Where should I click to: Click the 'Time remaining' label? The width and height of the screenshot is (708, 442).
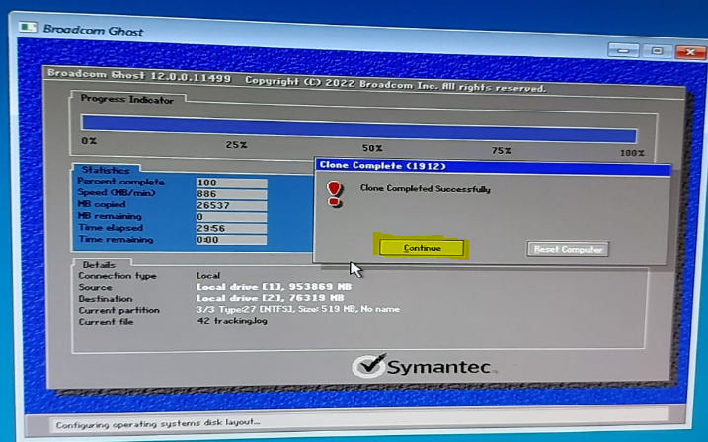pyautogui.click(x=116, y=239)
